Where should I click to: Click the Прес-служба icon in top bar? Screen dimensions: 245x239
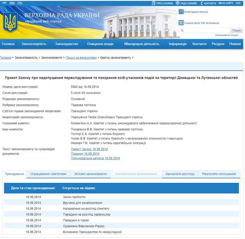[153, 3]
